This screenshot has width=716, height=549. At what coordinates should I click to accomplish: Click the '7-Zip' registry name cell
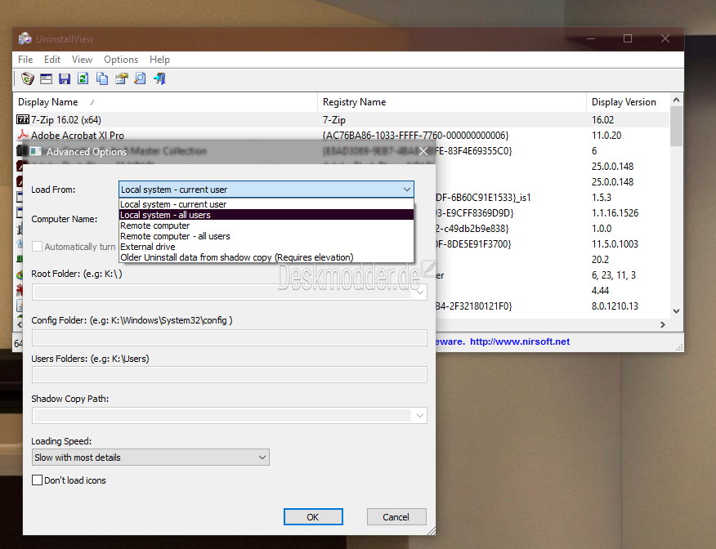333,119
